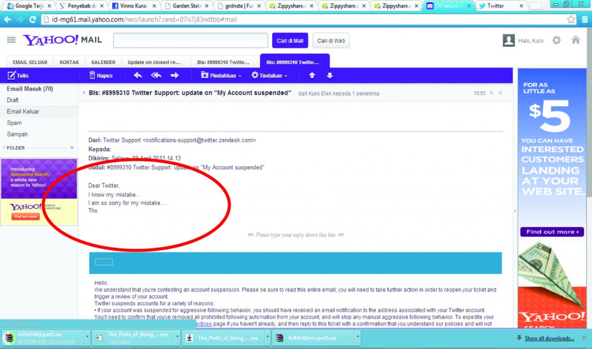Reply to the email with the single left arrow
This screenshot has width=592, height=349.
(x=138, y=76)
